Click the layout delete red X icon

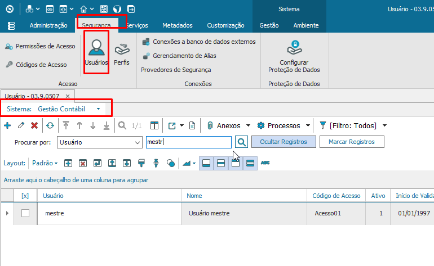click(83, 163)
